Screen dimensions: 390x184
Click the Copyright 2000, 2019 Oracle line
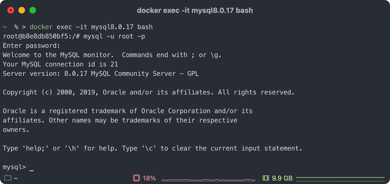tap(149, 92)
